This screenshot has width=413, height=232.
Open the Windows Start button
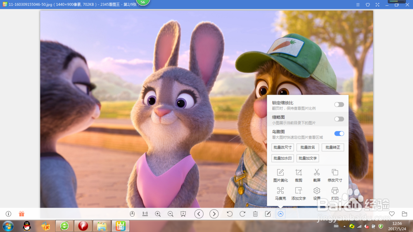coord(8,226)
